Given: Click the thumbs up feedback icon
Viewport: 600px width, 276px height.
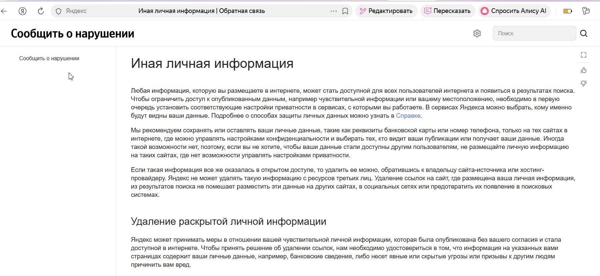Looking at the screenshot, I should coord(584,70).
